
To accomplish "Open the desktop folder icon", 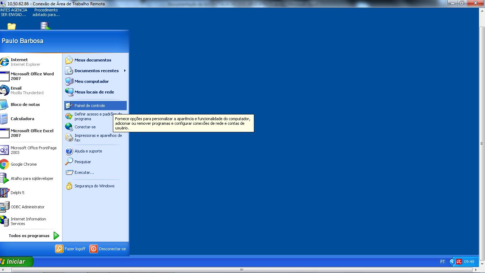I will click(x=12, y=26).
